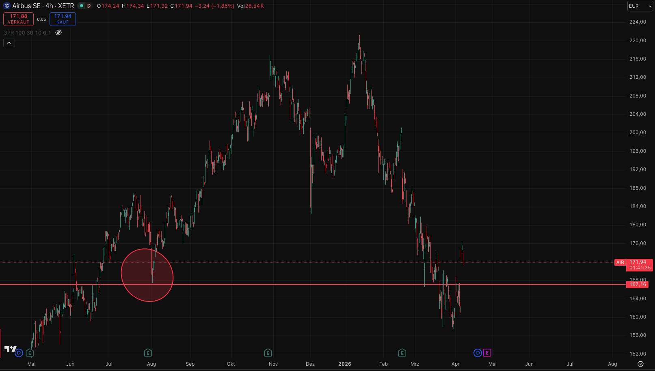
Task: Collapse the indicator legend with chevron
Action: [x=9, y=43]
